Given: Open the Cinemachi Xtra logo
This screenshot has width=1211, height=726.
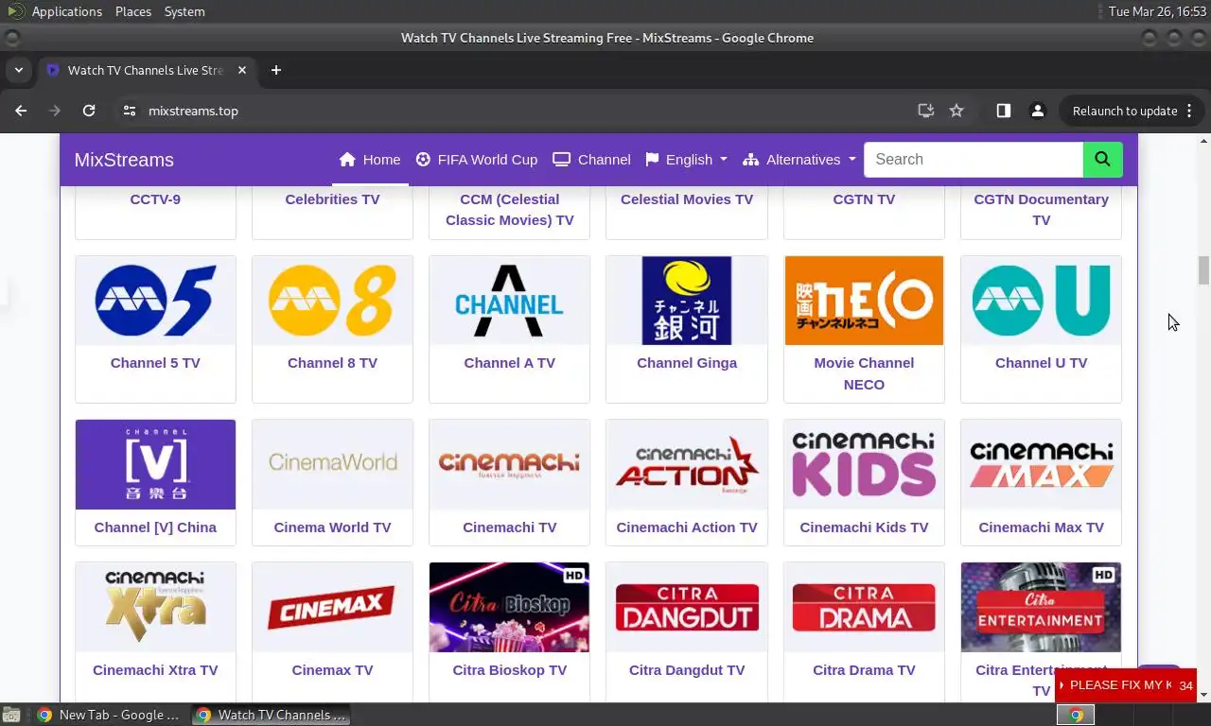Looking at the screenshot, I should [x=155, y=607].
